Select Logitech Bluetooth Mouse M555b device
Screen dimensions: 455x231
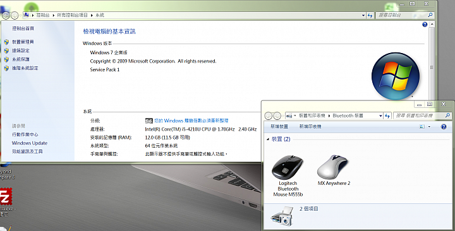click(x=288, y=176)
